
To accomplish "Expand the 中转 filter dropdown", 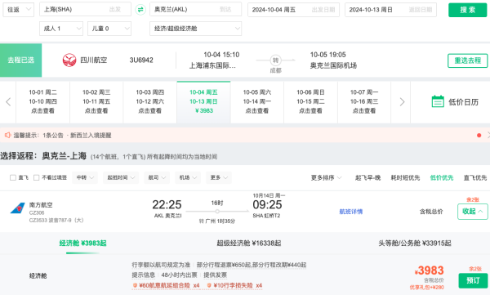I will coord(85,177).
